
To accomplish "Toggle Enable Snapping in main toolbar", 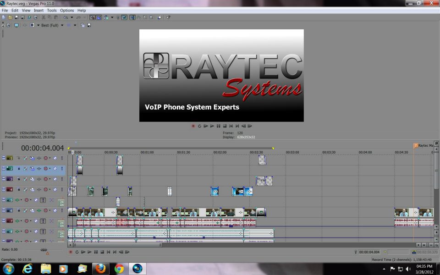I will (x=92, y=17).
